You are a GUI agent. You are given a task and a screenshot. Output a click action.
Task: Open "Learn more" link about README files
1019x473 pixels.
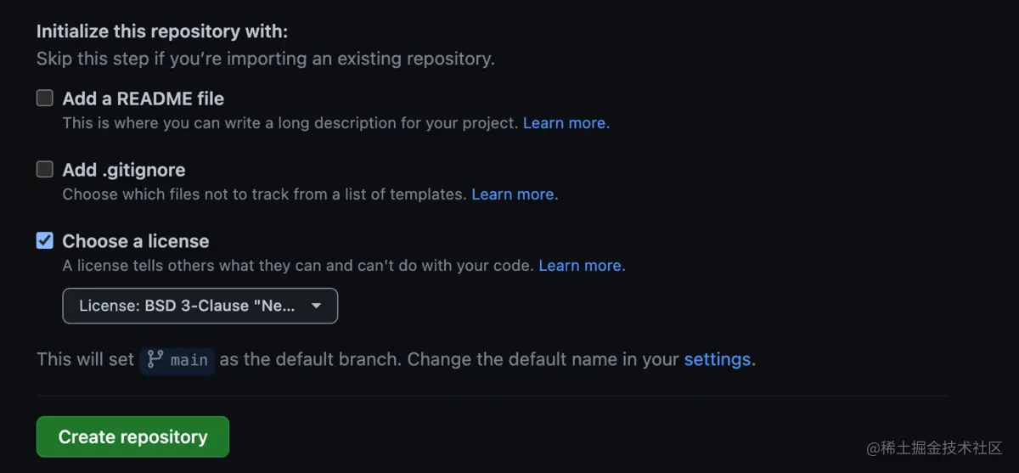click(566, 123)
